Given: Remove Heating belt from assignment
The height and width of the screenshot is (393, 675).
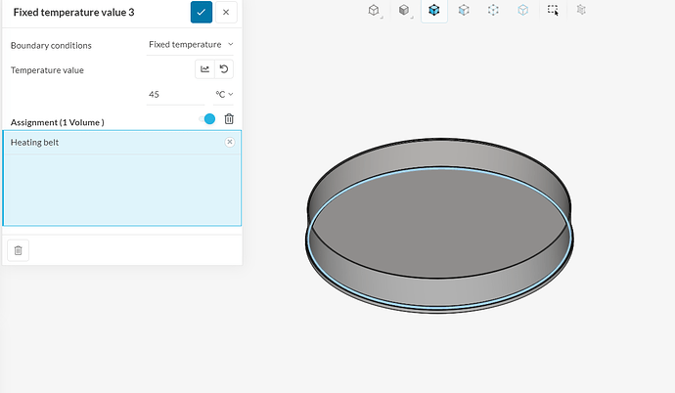Looking at the screenshot, I should pos(230,142).
